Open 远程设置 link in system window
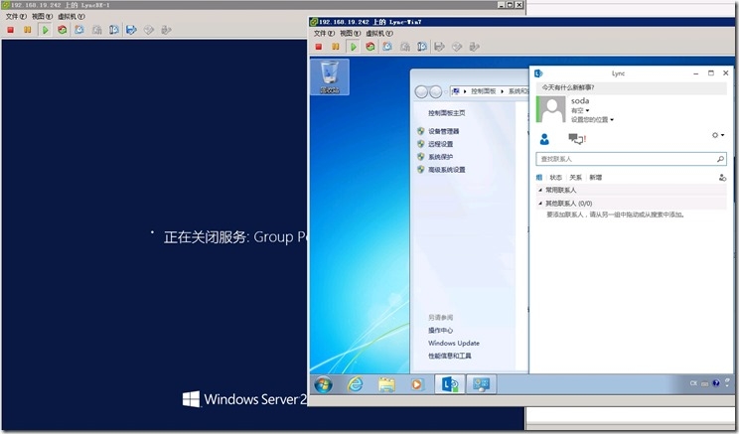The width and height of the screenshot is (739, 434). 440,144
